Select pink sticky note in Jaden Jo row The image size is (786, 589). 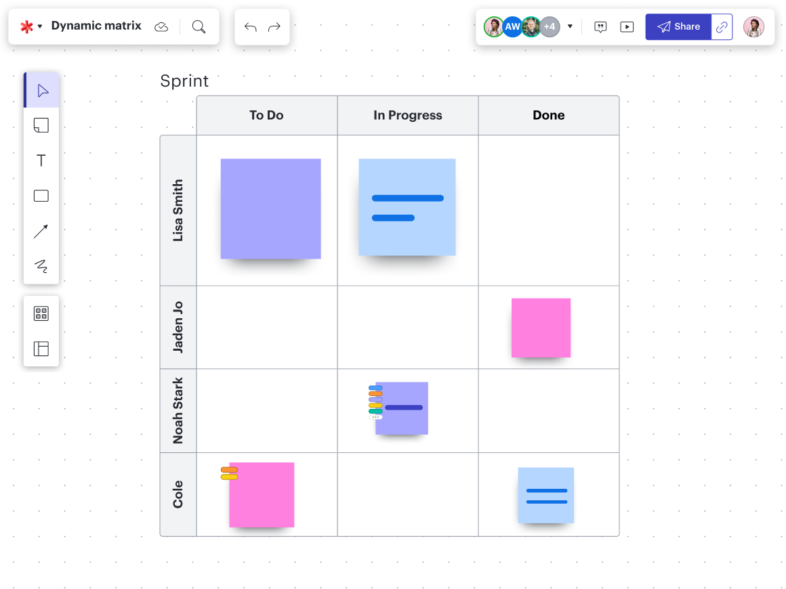pos(541,328)
